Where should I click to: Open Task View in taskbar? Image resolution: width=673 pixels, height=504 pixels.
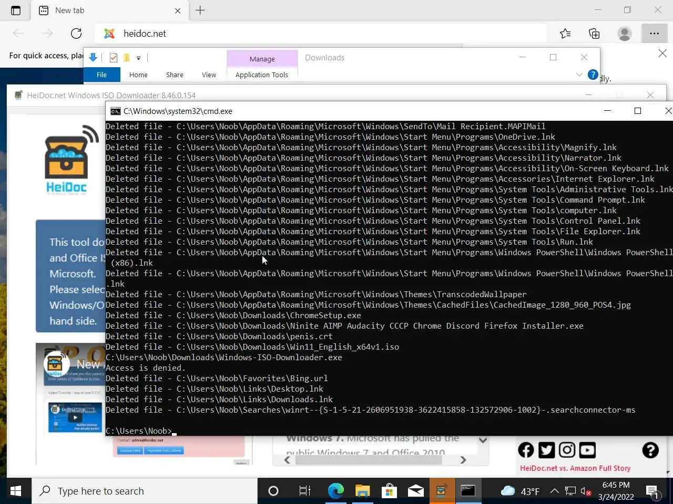pyautogui.click(x=304, y=491)
